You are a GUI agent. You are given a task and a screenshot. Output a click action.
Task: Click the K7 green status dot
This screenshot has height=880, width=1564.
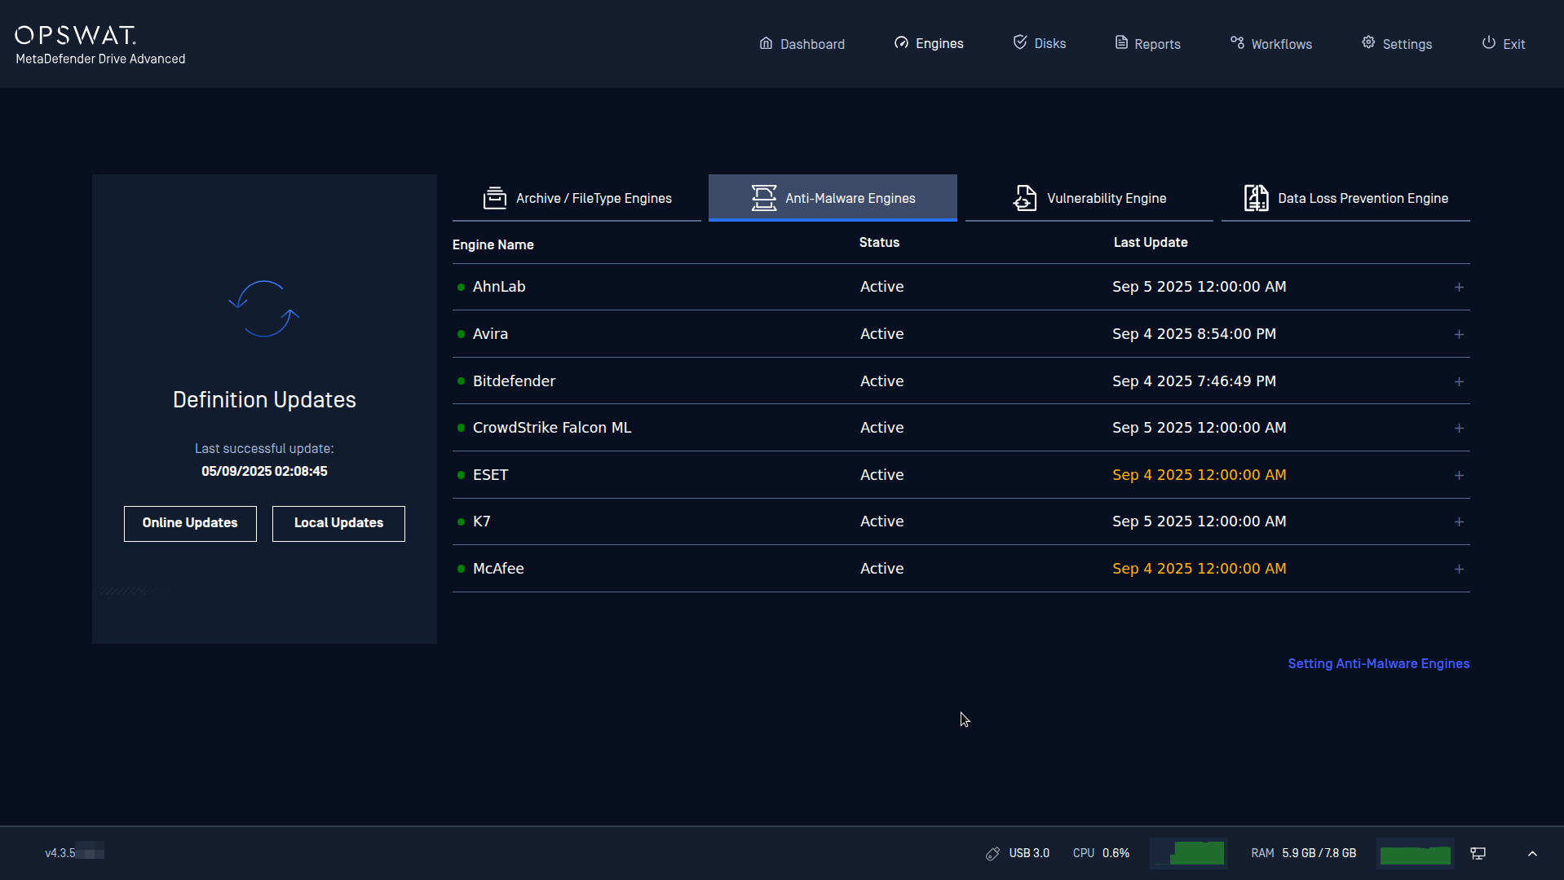tap(461, 521)
